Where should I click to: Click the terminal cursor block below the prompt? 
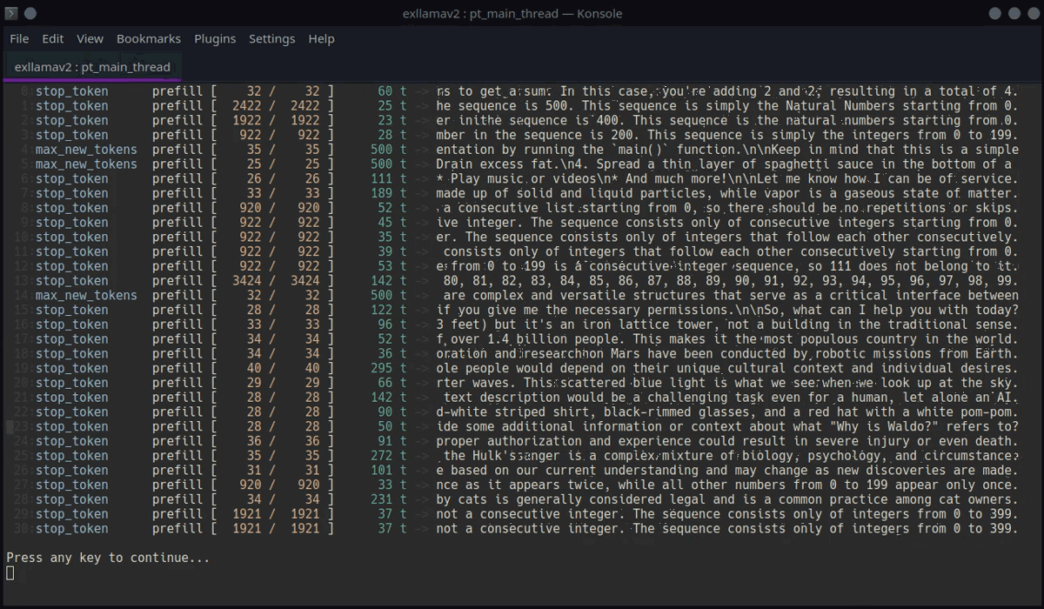click(10, 572)
